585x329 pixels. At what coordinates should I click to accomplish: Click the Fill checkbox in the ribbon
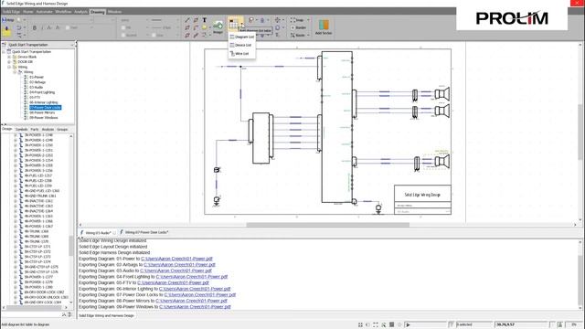(x=123, y=27)
